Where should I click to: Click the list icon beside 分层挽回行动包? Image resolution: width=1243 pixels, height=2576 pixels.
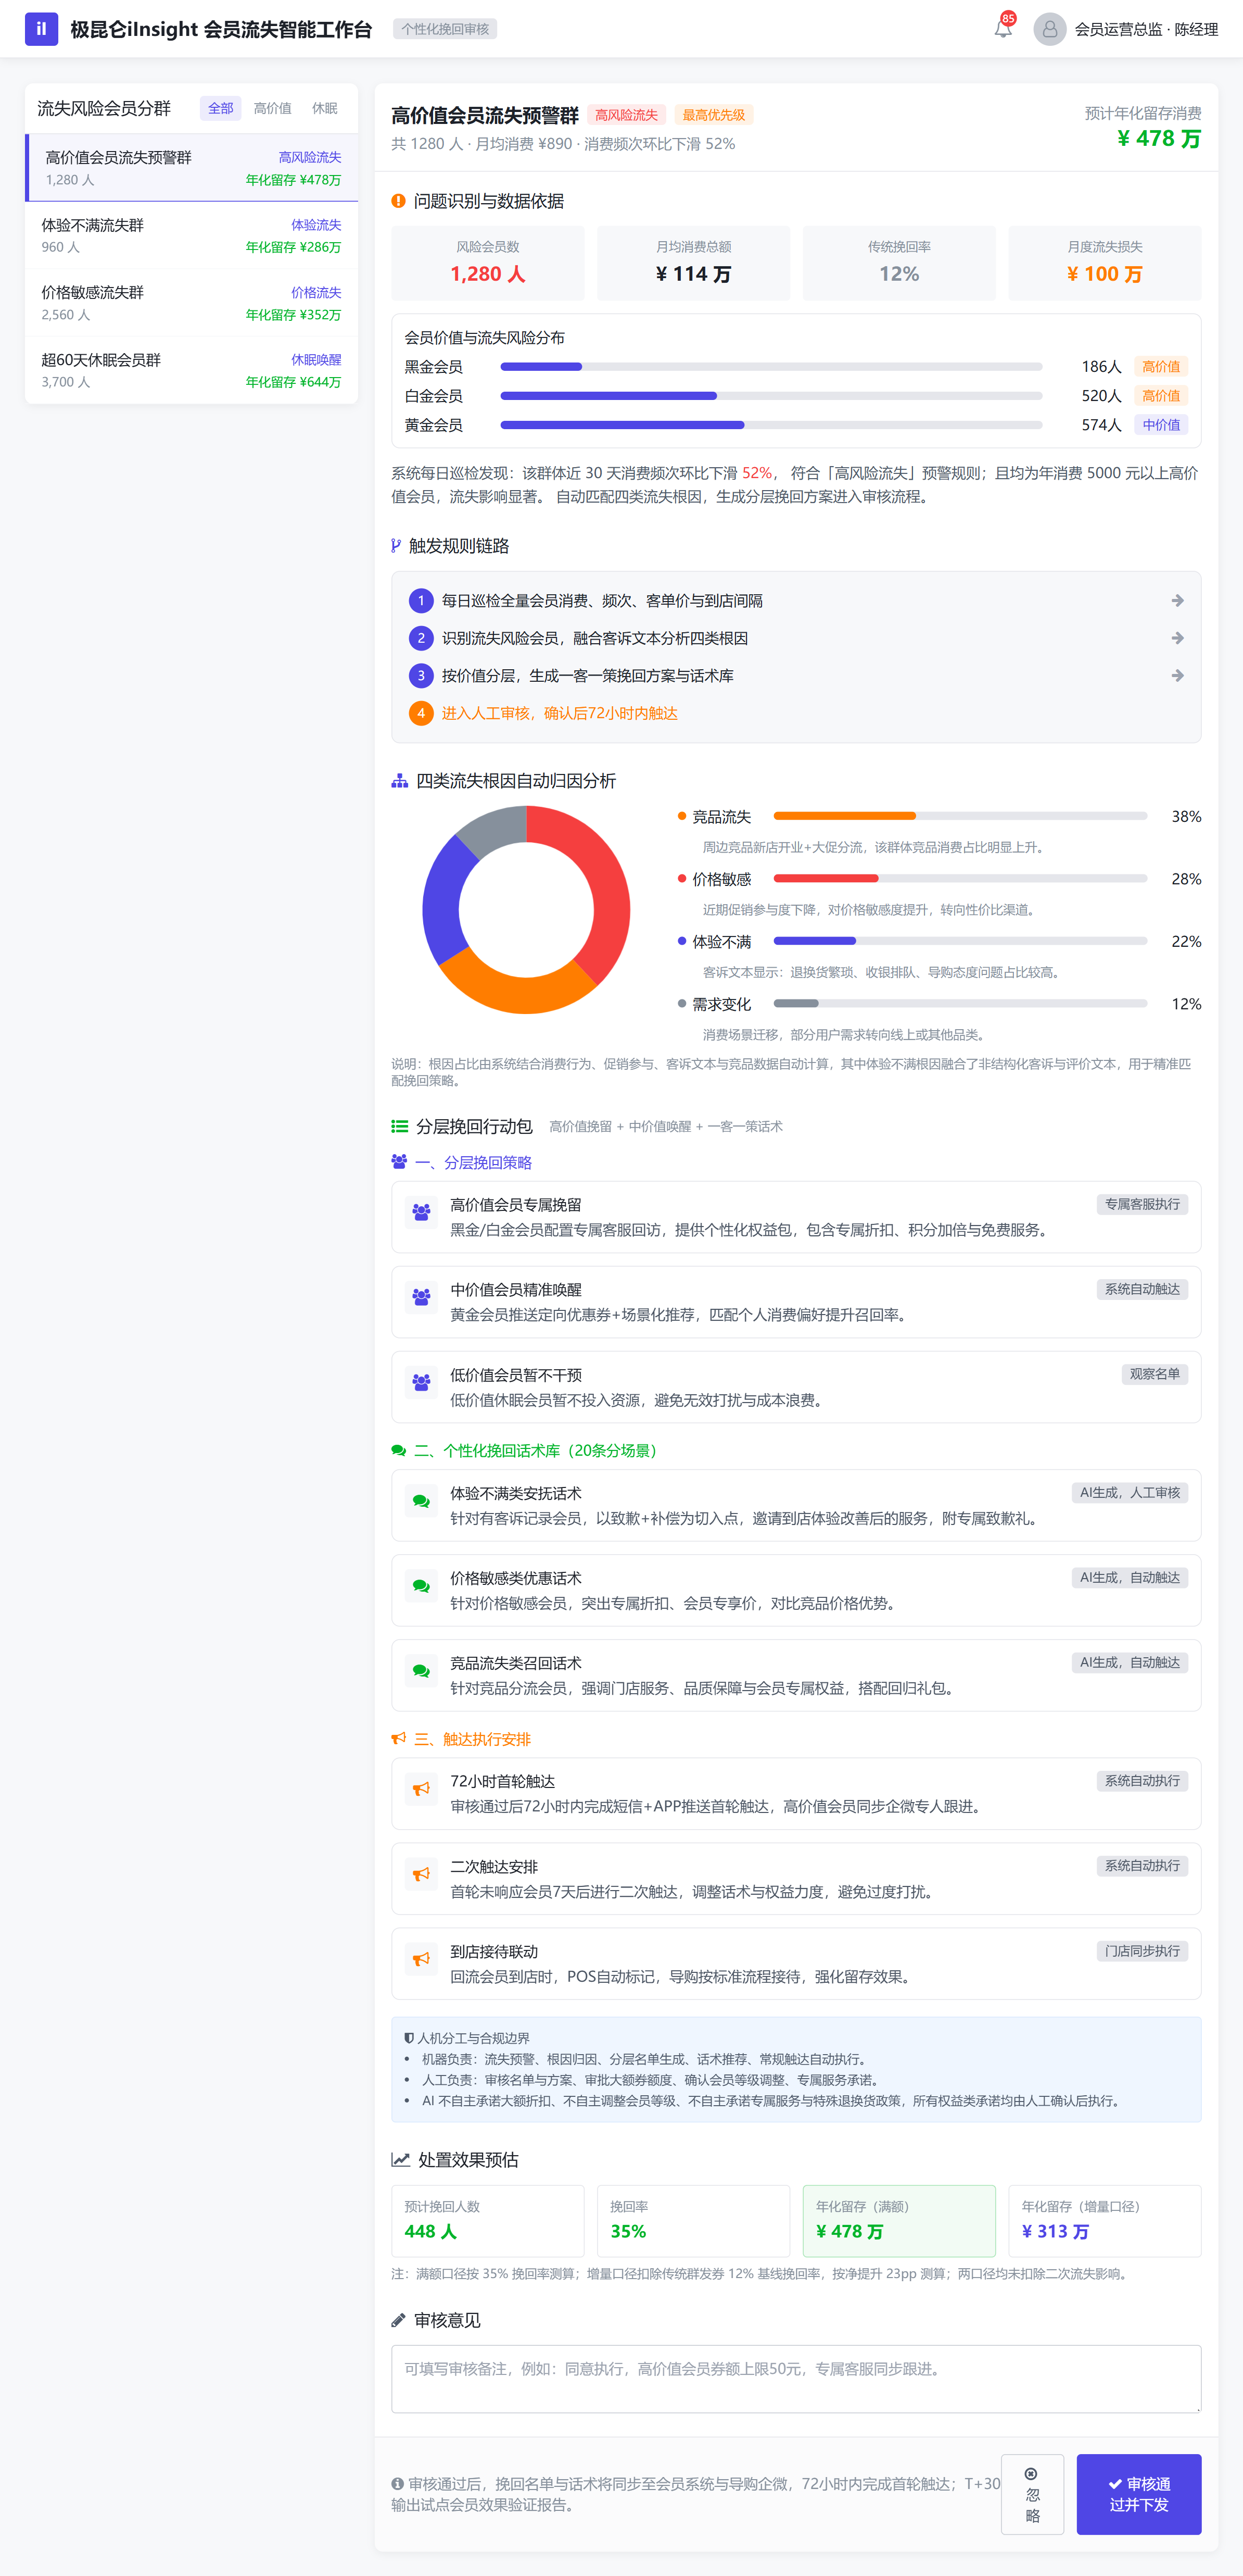point(400,1126)
